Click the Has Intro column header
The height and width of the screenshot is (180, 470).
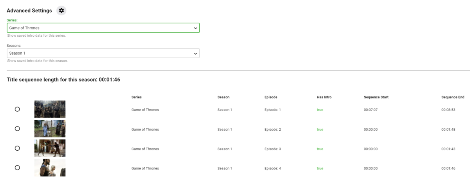coord(324,97)
